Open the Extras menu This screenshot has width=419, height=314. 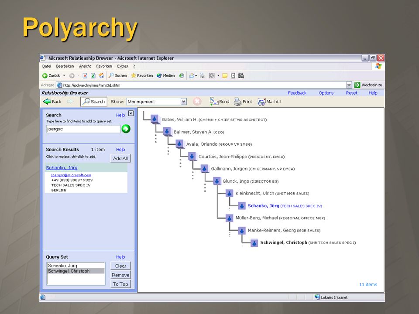coord(122,66)
